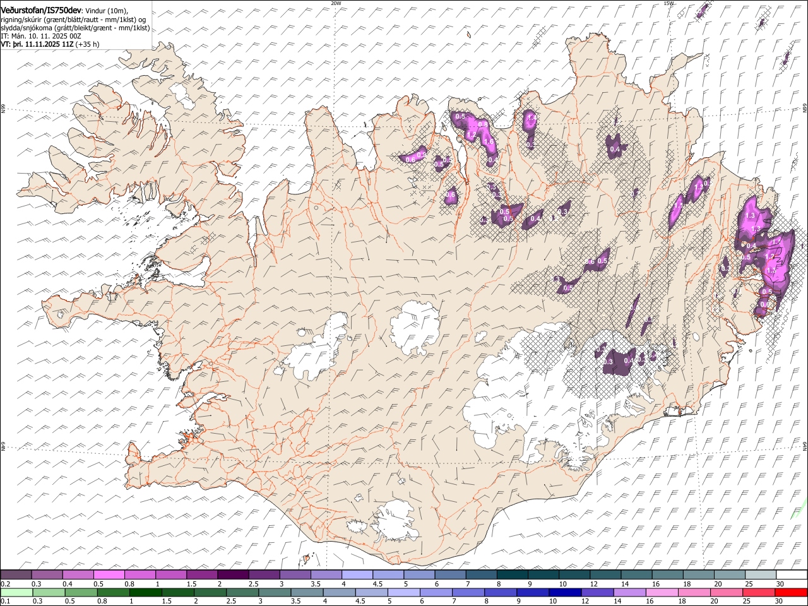The image size is (808, 606).
Task: Pick the white top swatch after 30
Action: tap(792, 574)
